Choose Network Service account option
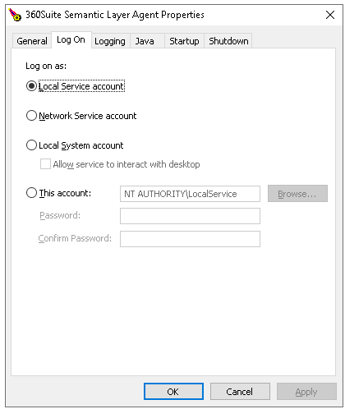This screenshot has height=409, width=345. (x=31, y=116)
